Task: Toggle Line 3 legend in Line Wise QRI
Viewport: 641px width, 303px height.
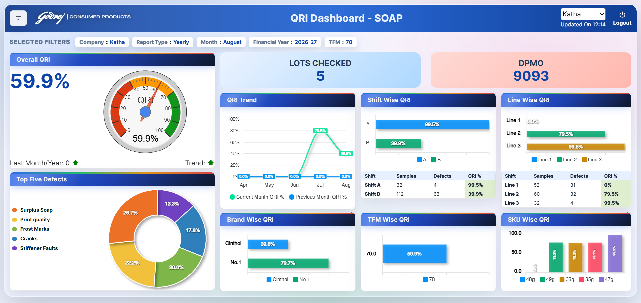Action: [x=592, y=160]
